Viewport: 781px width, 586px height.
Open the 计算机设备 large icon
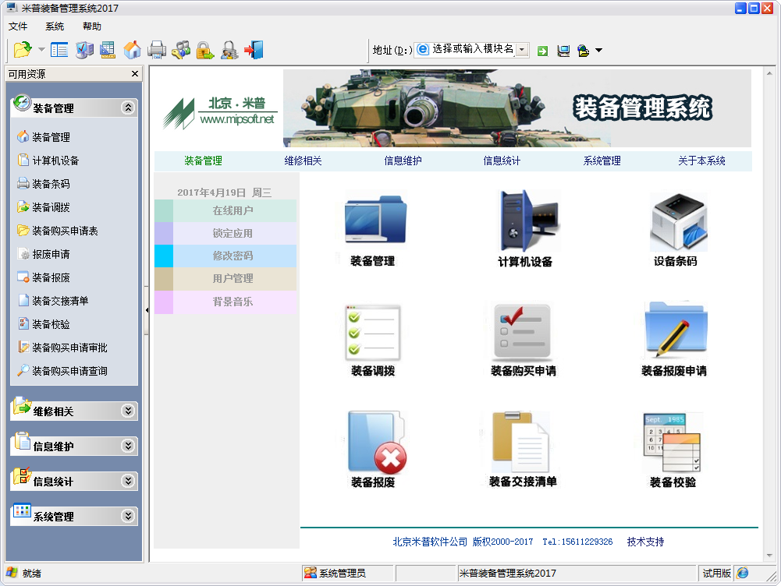pos(528,221)
